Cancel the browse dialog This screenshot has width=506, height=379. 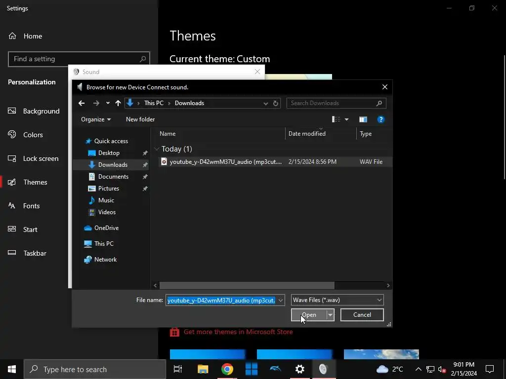coord(362,315)
